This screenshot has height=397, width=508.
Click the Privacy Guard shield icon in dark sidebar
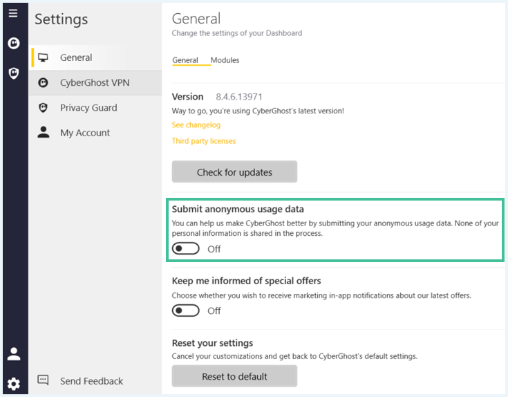tap(14, 73)
